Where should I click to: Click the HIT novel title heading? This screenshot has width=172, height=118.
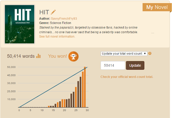pyautogui.click(x=44, y=12)
